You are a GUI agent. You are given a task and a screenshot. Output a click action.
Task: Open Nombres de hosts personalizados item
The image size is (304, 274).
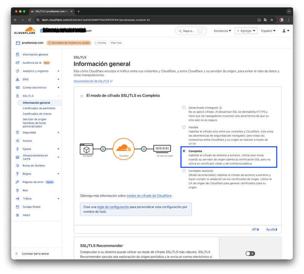34,125
